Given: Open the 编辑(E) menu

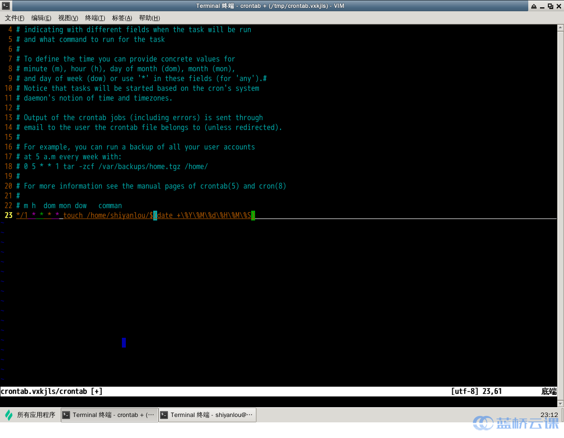Looking at the screenshot, I should click(41, 18).
